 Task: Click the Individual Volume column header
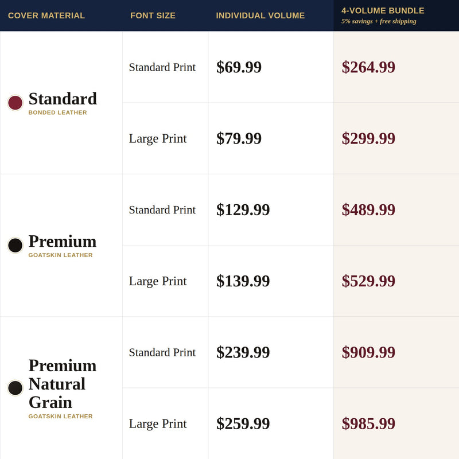coord(260,15)
